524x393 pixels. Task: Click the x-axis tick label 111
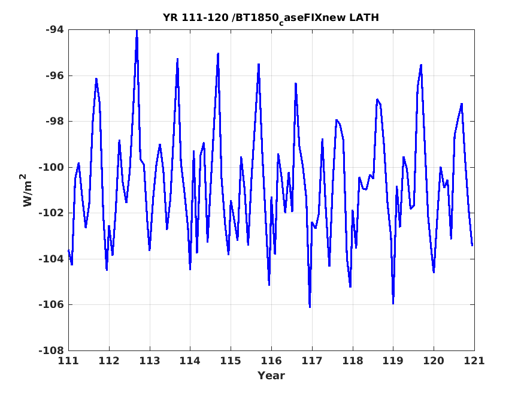click(x=68, y=361)
